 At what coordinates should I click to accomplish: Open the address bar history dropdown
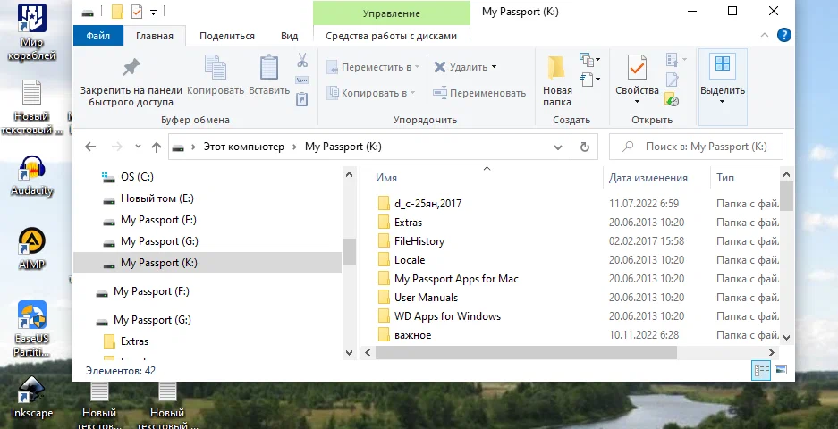tap(558, 147)
